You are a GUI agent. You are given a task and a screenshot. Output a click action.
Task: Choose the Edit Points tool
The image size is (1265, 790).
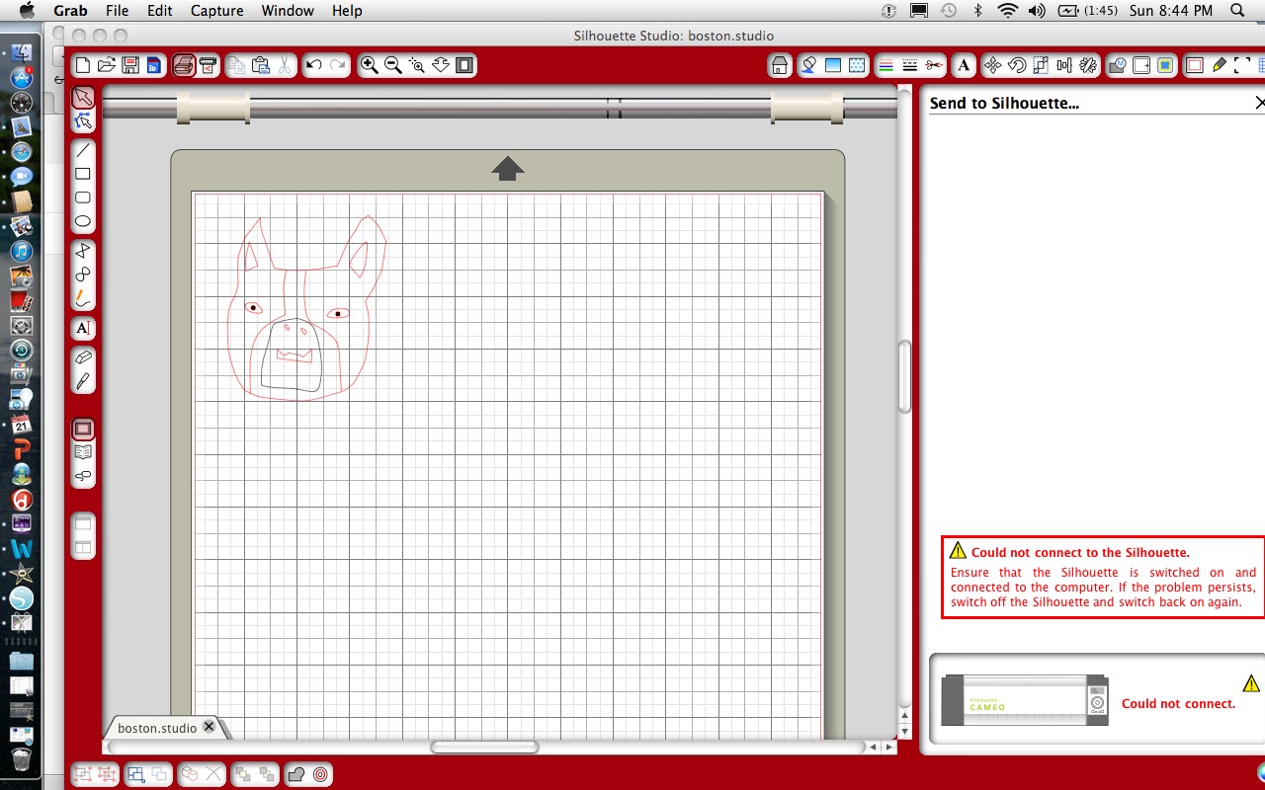point(83,120)
